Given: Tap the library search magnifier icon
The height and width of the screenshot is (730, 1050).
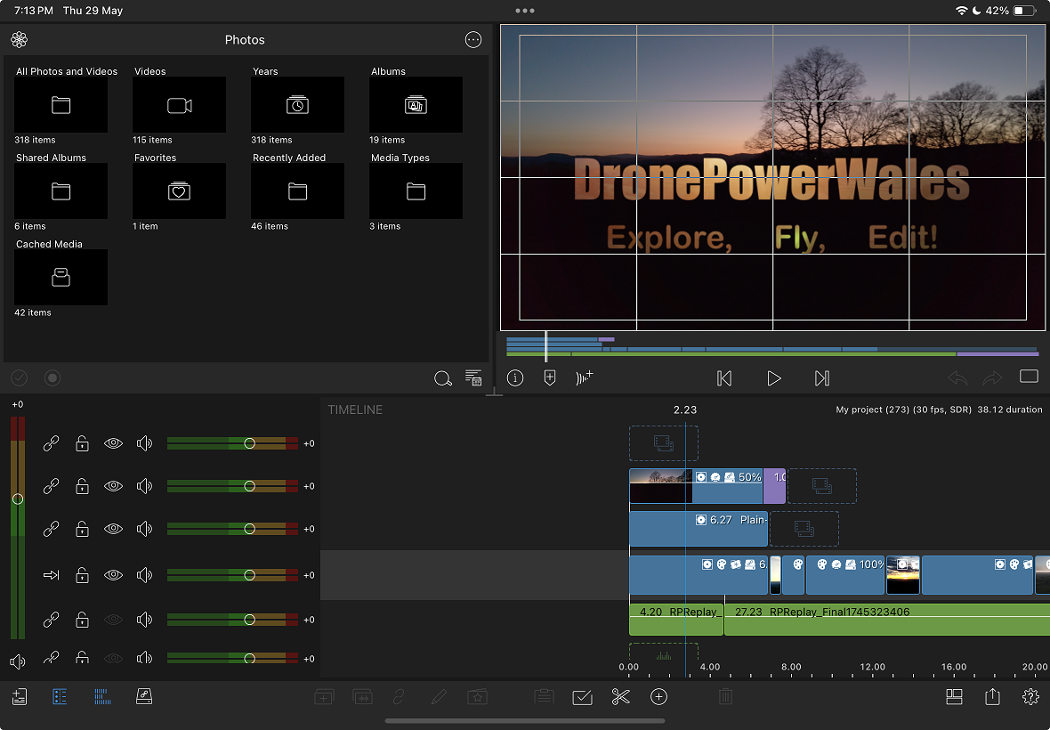Looking at the screenshot, I should pos(442,378).
